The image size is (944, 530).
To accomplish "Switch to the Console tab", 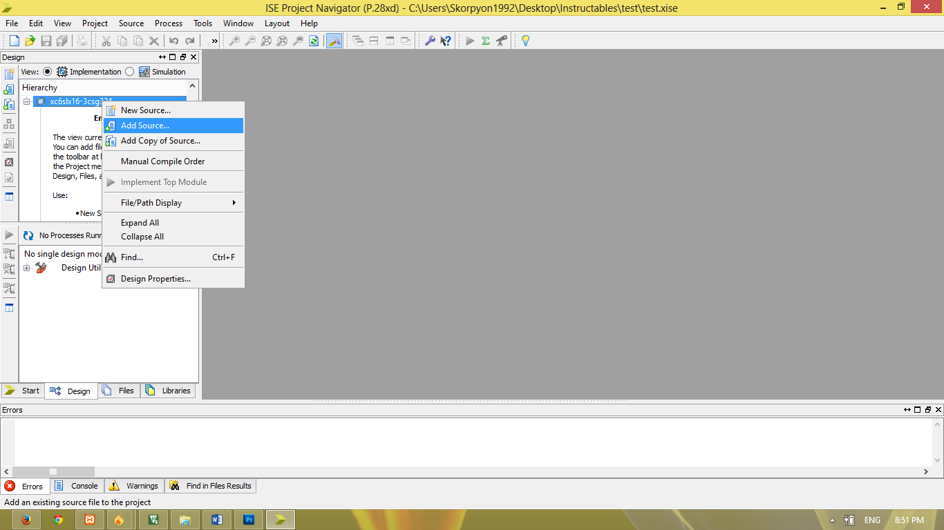I will [x=77, y=486].
